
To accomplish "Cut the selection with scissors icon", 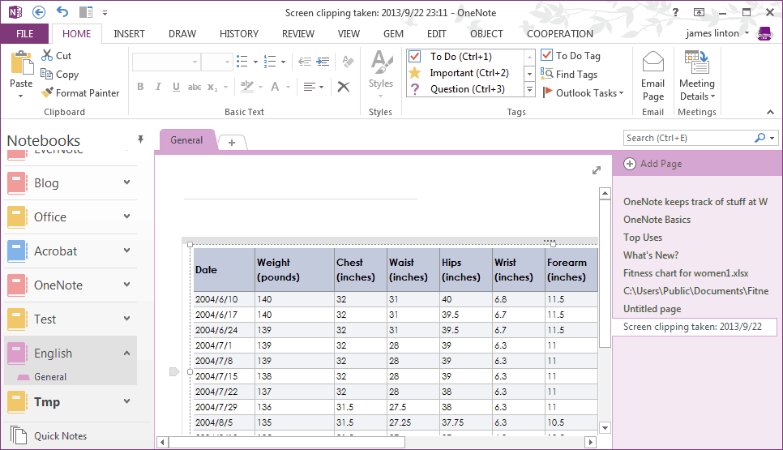I will pyautogui.click(x=48, y=55).
